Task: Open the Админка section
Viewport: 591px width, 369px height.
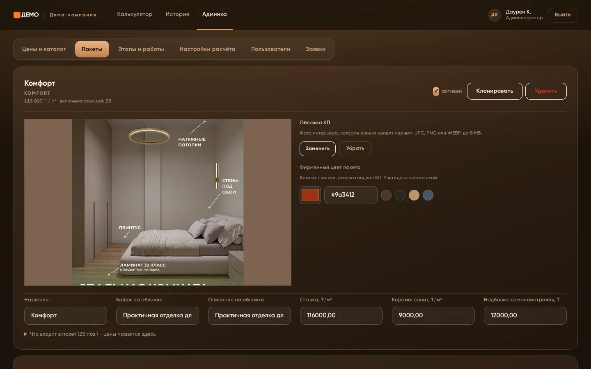Action: coord(214,14)
